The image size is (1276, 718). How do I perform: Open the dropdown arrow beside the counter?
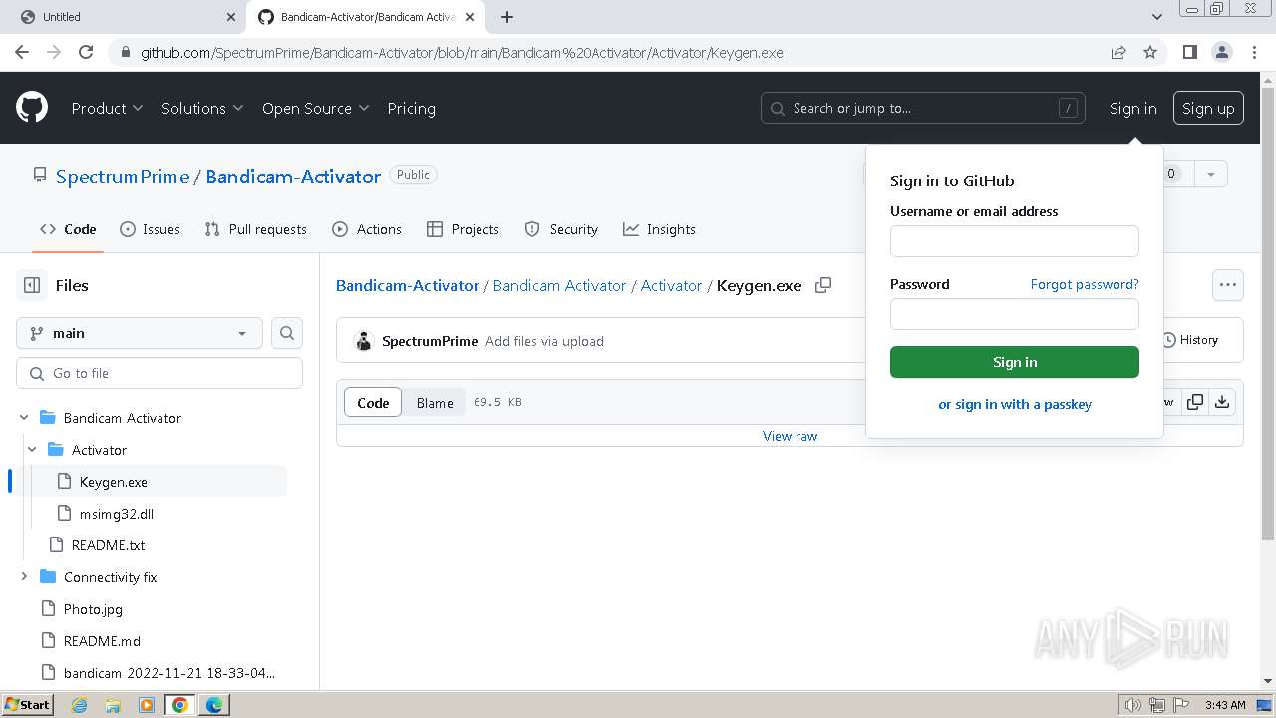[x=1210, y=174]
